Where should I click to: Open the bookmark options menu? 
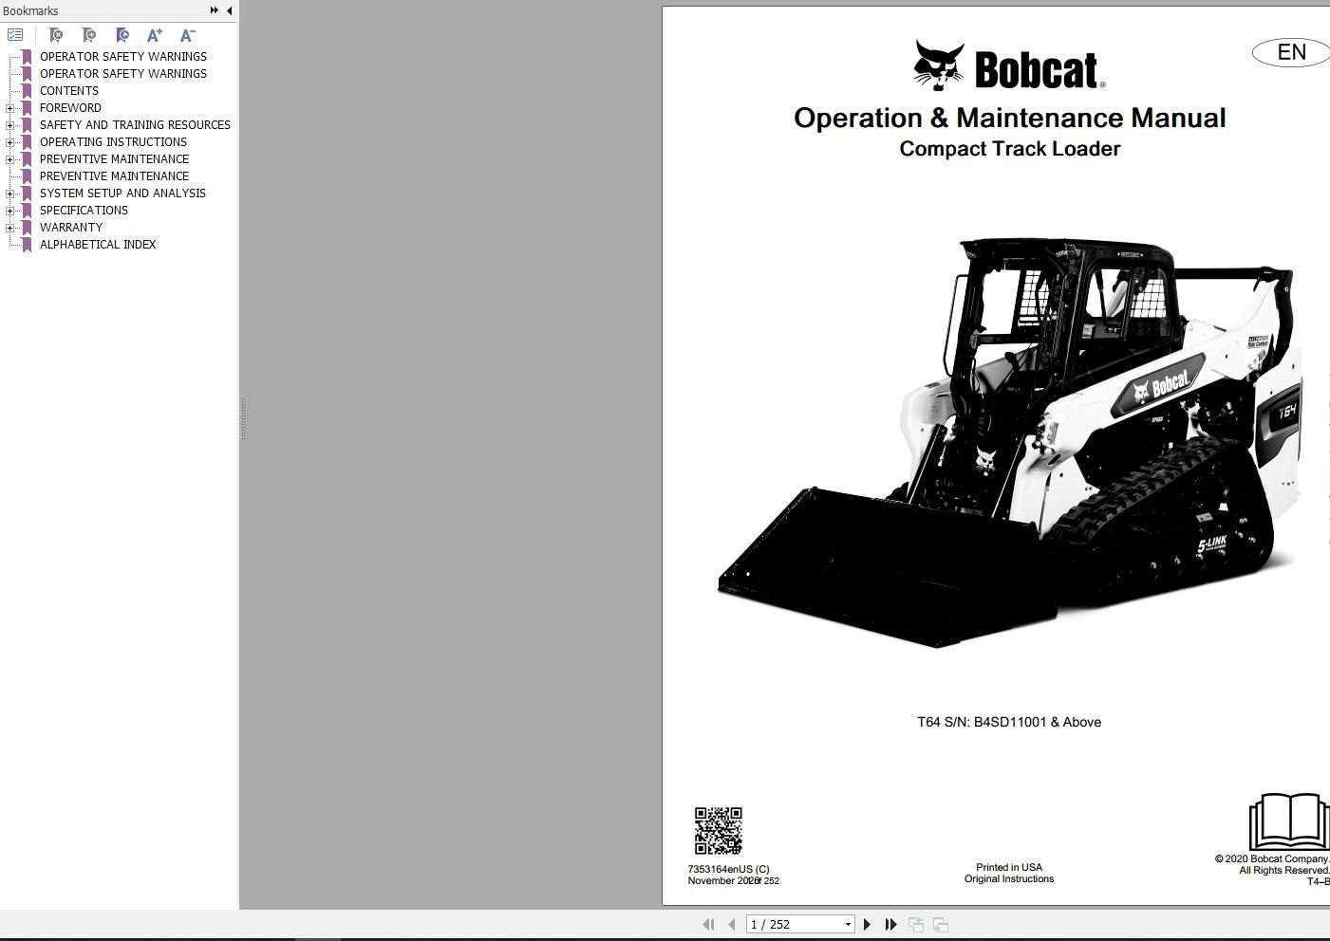15,34
